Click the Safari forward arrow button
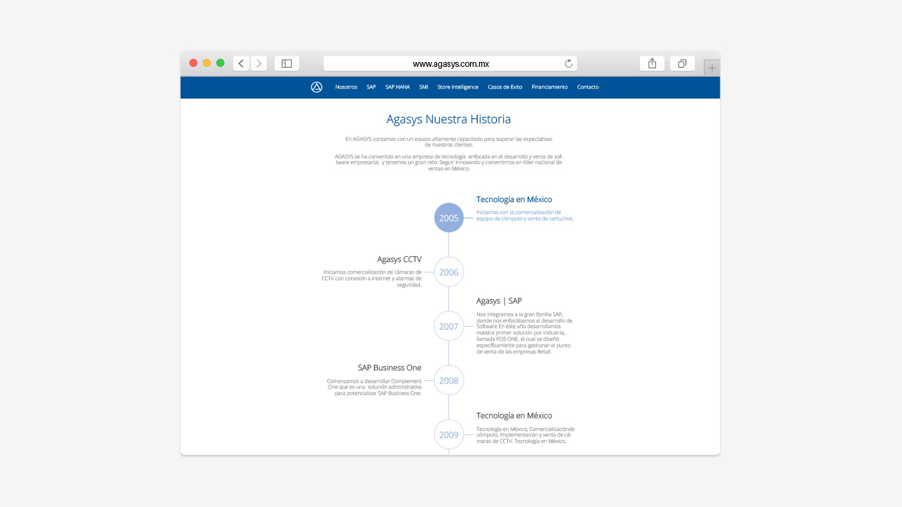This screenshot has width=902, height=507. pyautogui.click(x=259, y=63)
